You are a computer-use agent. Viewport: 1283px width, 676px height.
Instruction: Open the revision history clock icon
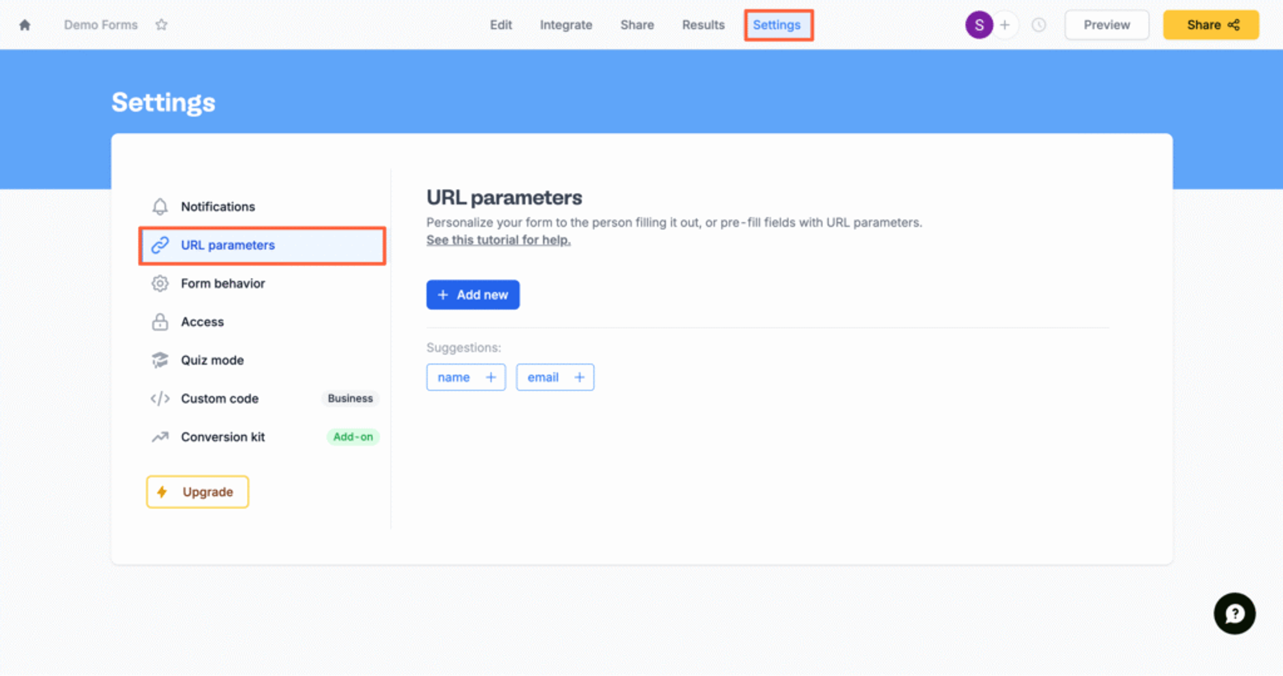click(1039, 25)
